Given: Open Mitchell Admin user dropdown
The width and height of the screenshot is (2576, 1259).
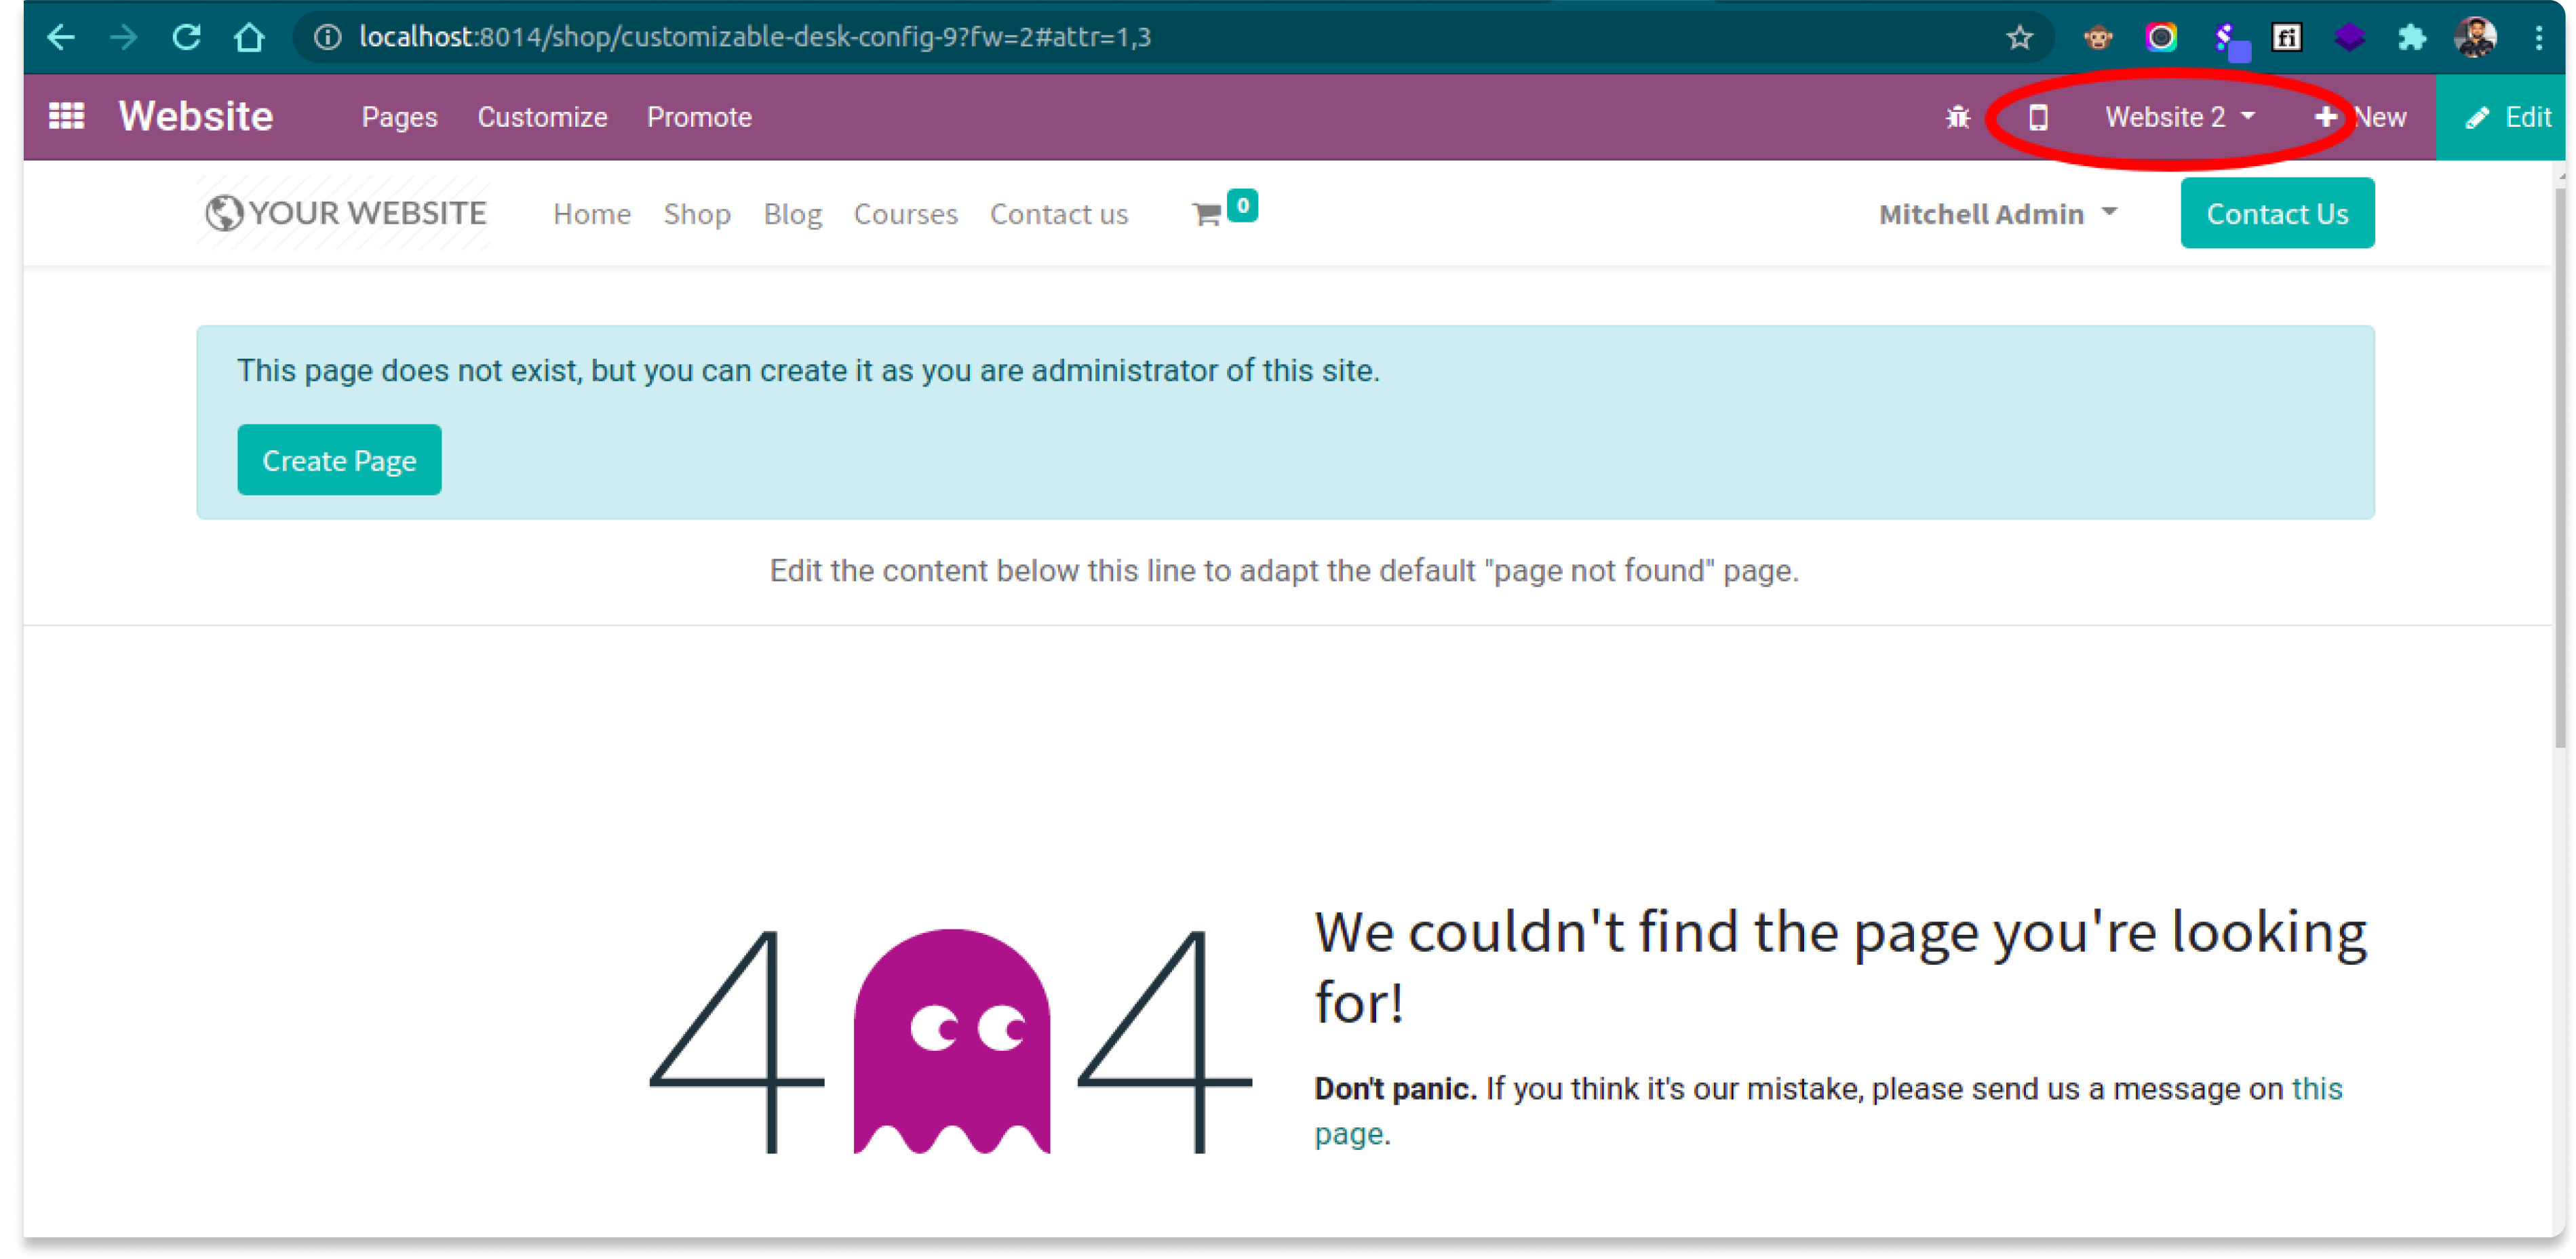Looking at the screenshot, I should click(1997, 214).
